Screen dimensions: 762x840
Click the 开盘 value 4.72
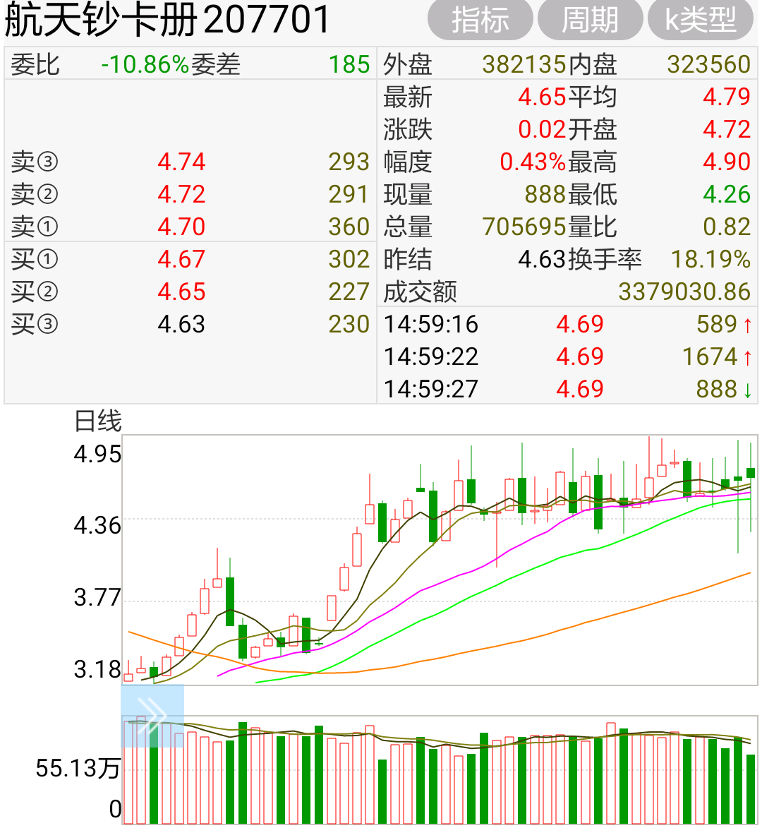727,130
